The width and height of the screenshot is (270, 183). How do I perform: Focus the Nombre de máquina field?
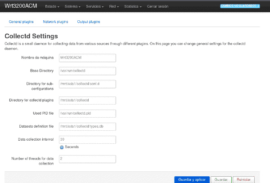coord(87,58)
